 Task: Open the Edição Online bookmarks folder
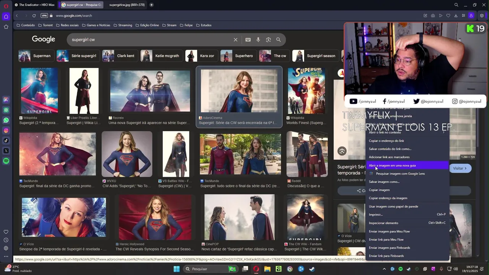147,25
